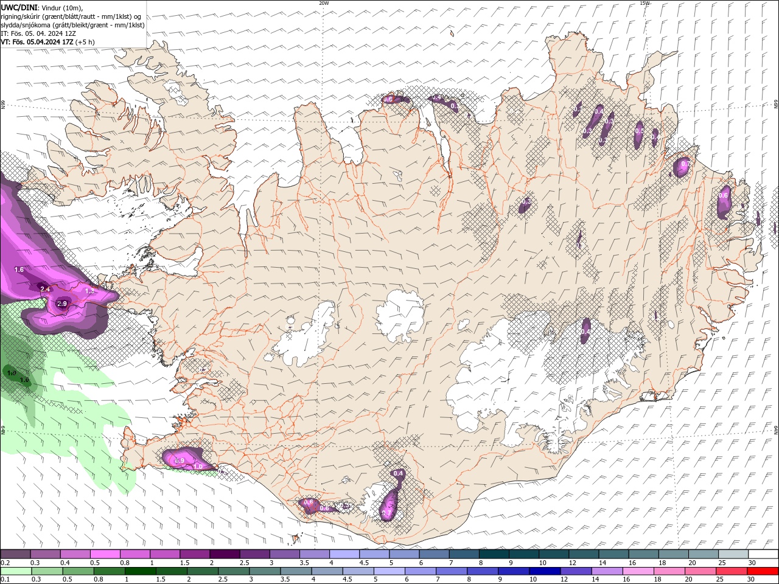This screenshot has width=779, height=584.
Task: Click the '2.9' snowfall value on map
Action: coord(62,304)
